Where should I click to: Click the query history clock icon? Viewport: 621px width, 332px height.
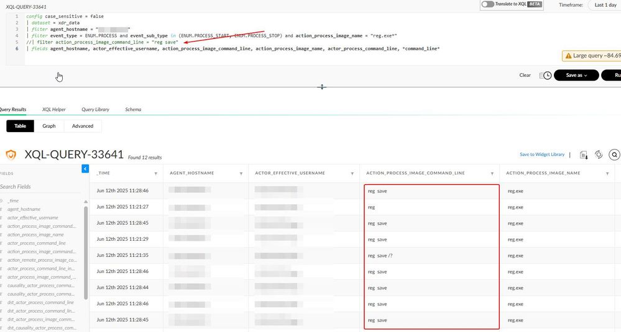pyautogui.click(x=547, y=75)
